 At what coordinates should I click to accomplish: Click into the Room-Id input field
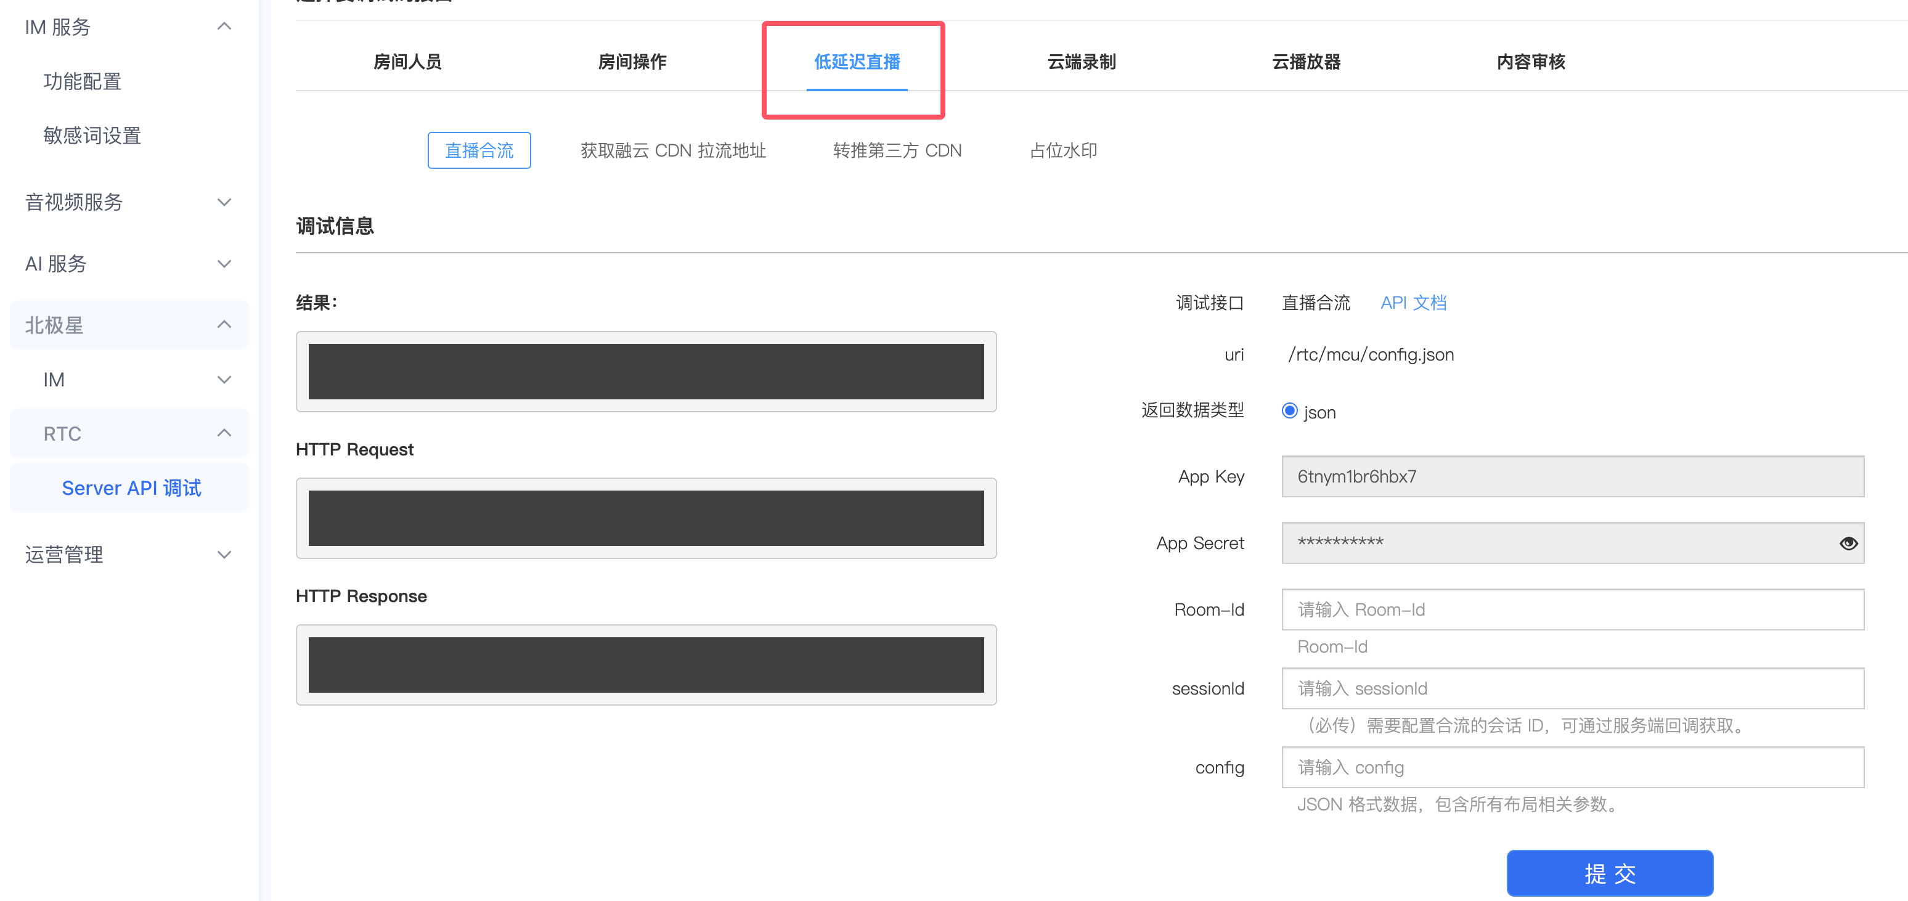1573,609
